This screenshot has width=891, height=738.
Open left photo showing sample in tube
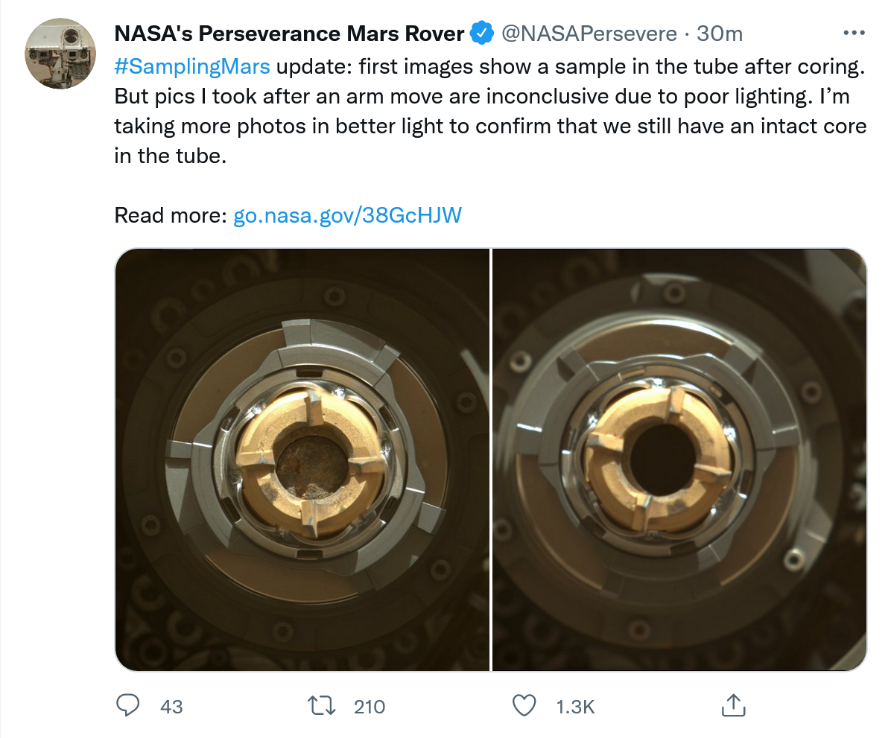(302, 460)
